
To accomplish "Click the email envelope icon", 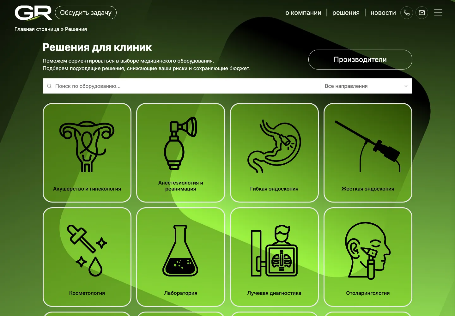I will pos(422,13).
